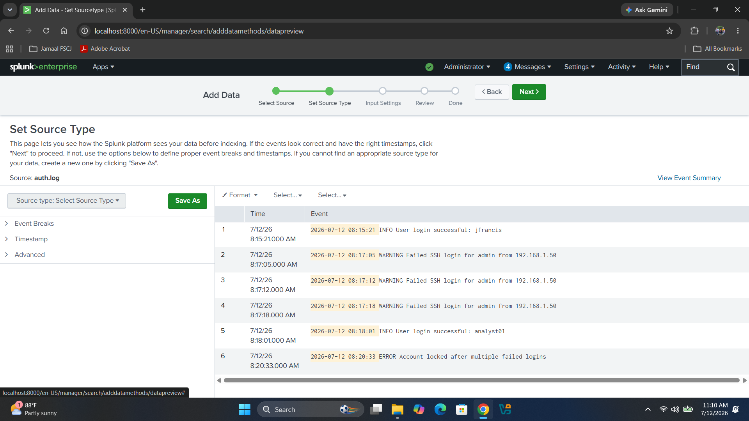Click the Save As button

(188, 201)
